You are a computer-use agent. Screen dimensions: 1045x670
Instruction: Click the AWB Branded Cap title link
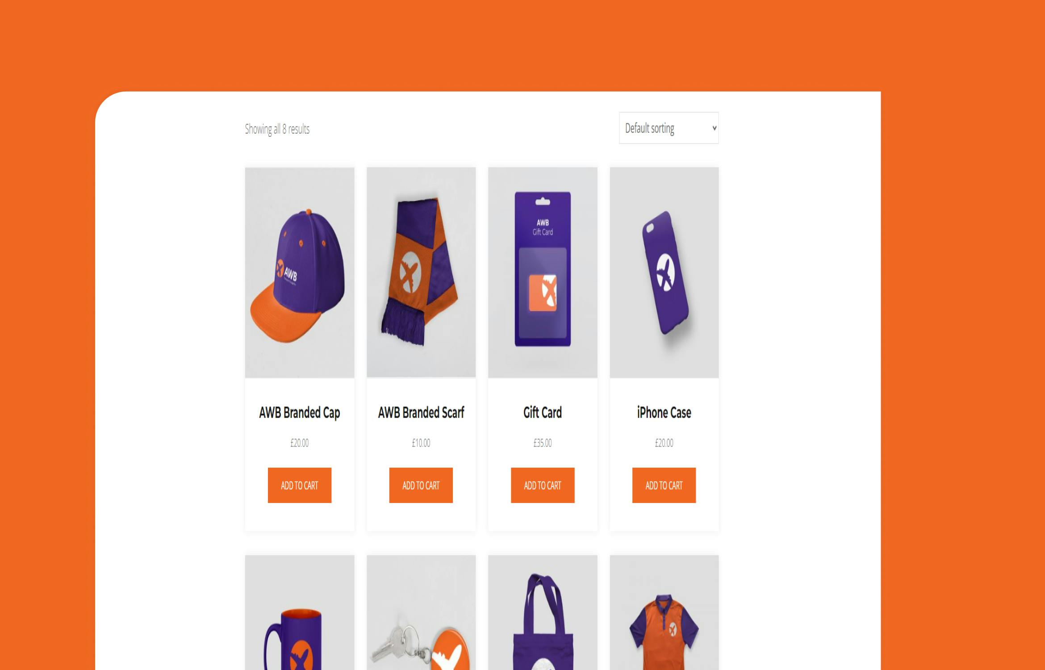click(x=300, y=413)
